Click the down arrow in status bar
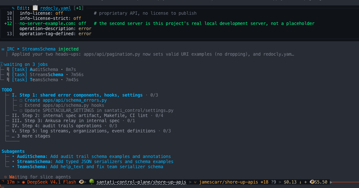 click(x=300, y=182)
